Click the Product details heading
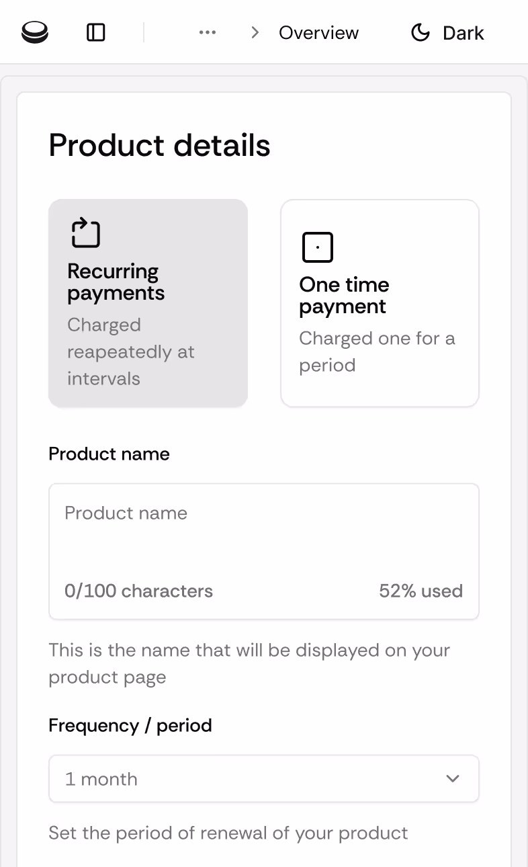The height and width of the screenshot is (867, 528). [x=159, y=146]
